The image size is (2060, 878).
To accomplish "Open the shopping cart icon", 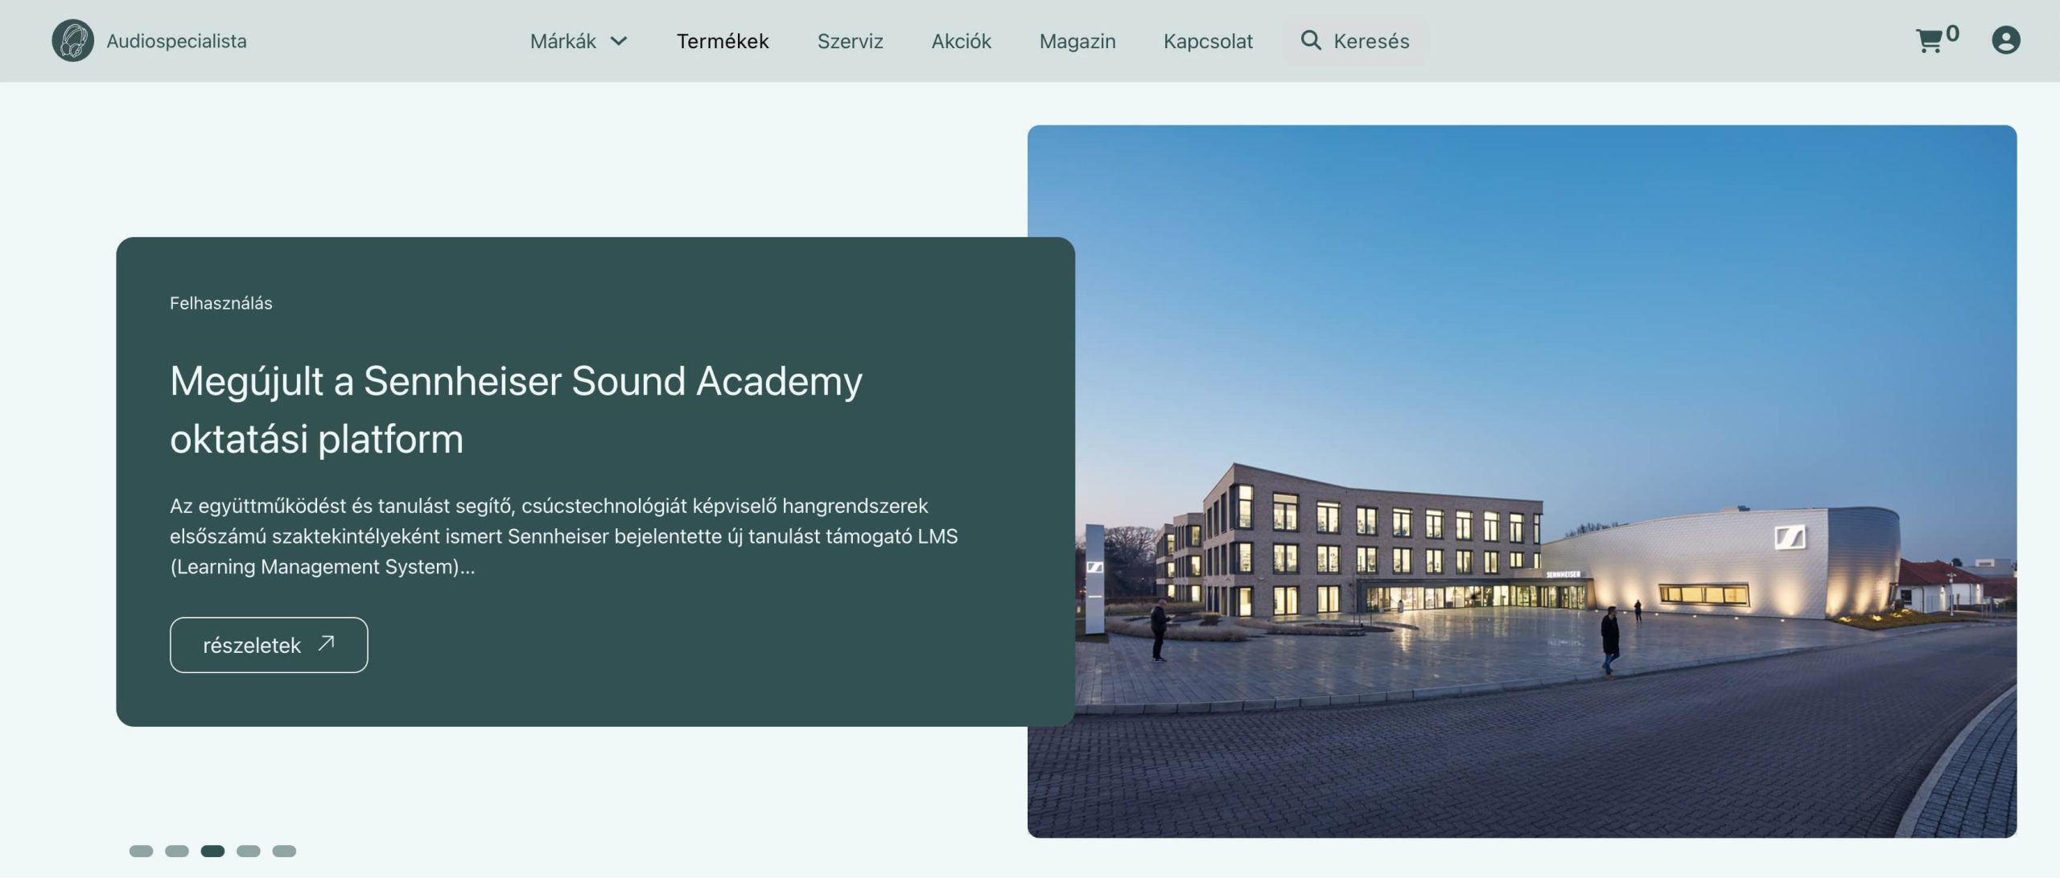I will [1929, 41].
